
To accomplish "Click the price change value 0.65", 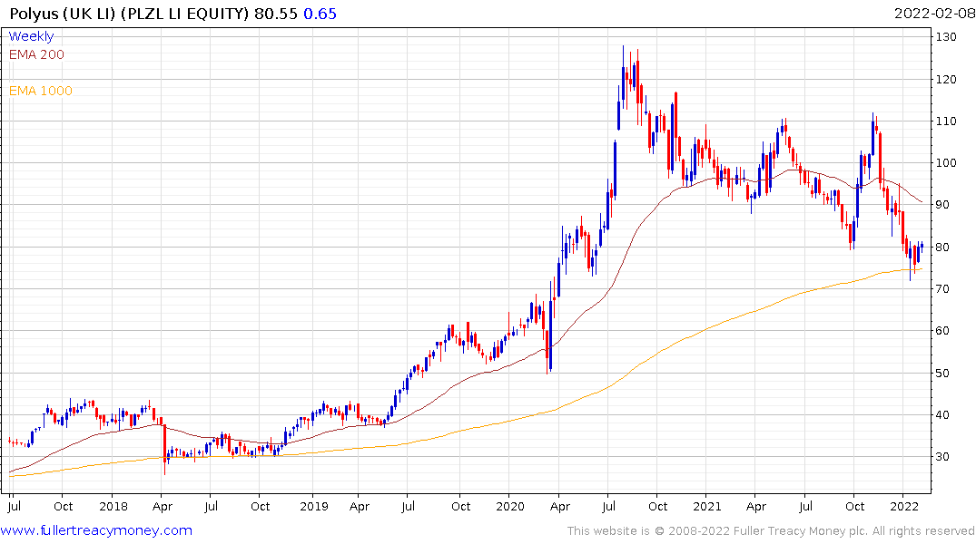I will [x=320, y=14].
